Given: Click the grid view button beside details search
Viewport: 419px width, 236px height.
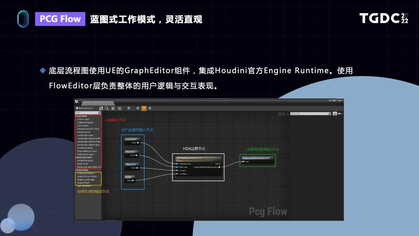Looking at the screenshot, I should click(334, 114).
